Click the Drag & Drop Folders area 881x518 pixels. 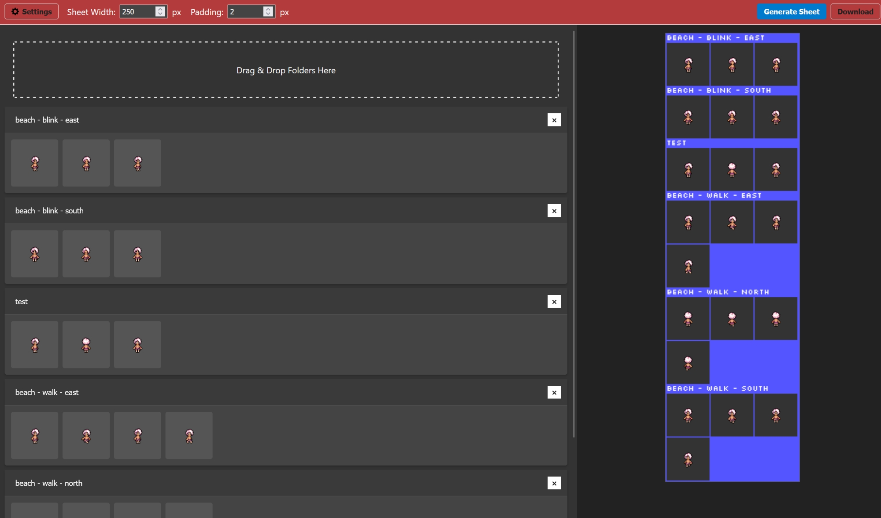pyautogui.click(x=285, y=70)
